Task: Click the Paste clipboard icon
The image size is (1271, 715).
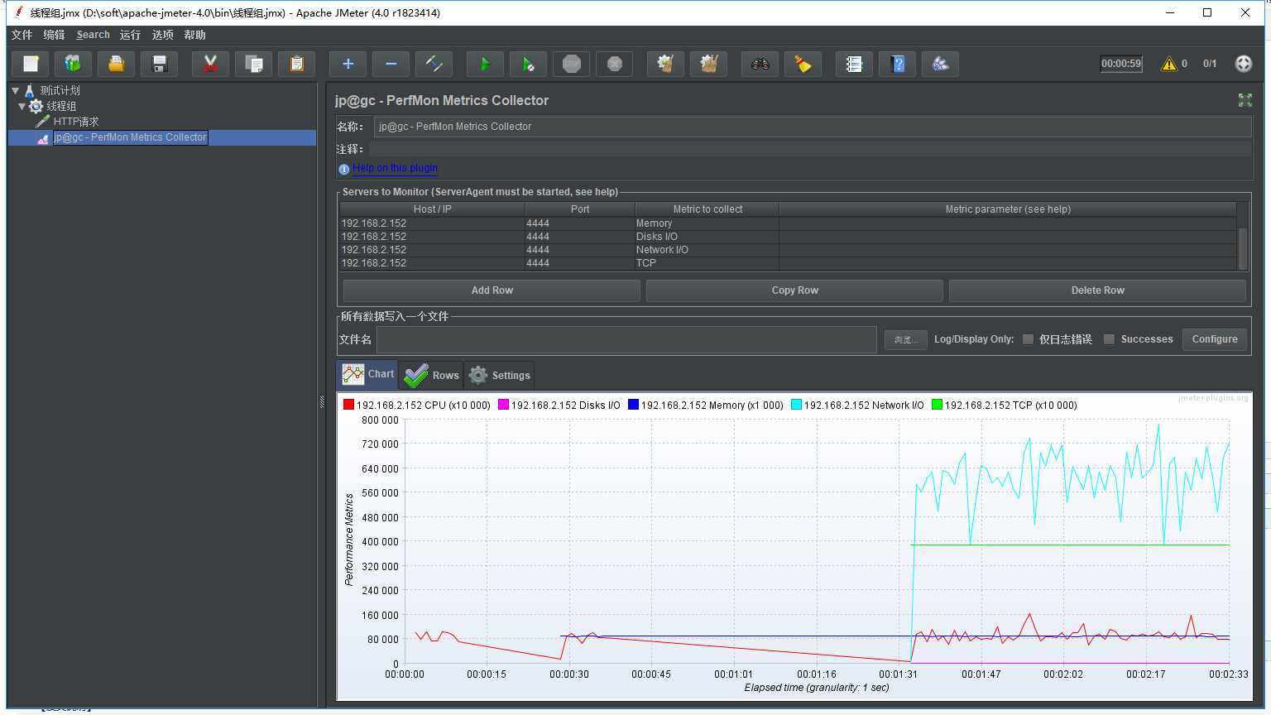Action: pos(296,64)
